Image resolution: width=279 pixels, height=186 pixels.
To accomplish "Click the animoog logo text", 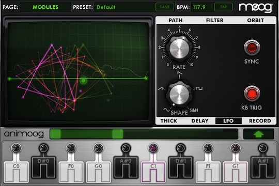I will coord(24,134).
